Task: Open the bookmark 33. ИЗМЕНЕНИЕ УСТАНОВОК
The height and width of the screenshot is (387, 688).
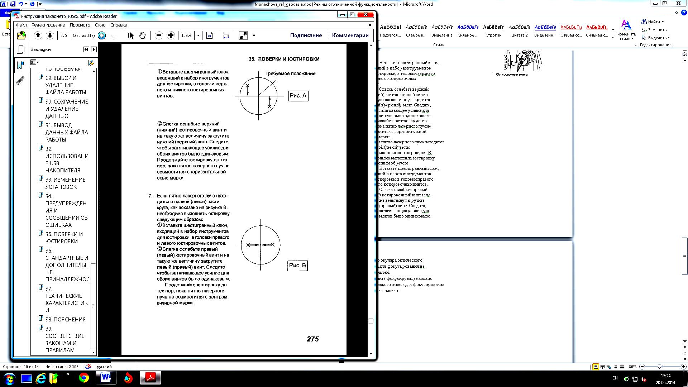Action: click(65, 183)
